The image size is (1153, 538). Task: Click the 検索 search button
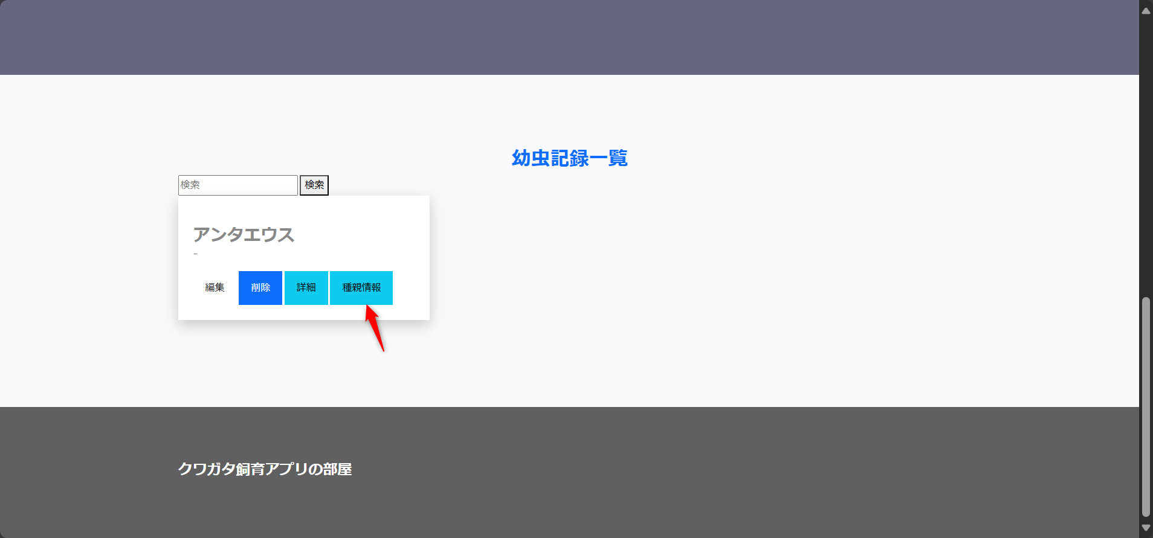point(314,185)
